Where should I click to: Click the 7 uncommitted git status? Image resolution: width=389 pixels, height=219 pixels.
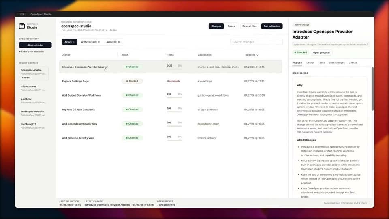[166, 205]
